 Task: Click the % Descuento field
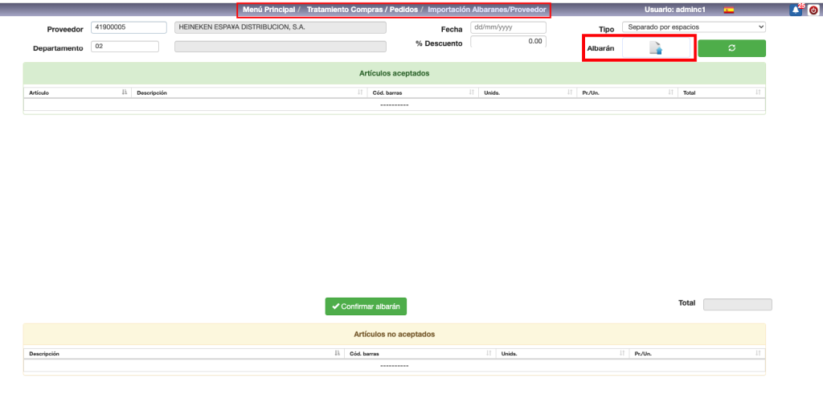pyautogui.click(x=508, y=42)
